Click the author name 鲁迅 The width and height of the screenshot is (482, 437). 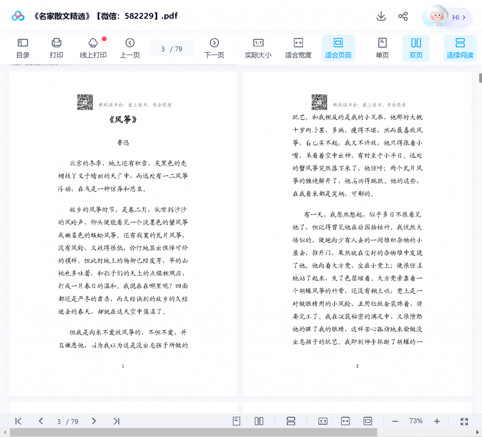click(x=123, y=142)
